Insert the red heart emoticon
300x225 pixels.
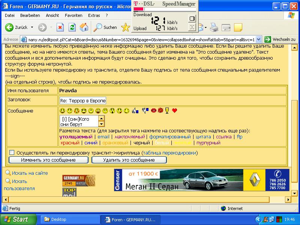[174, 111]
